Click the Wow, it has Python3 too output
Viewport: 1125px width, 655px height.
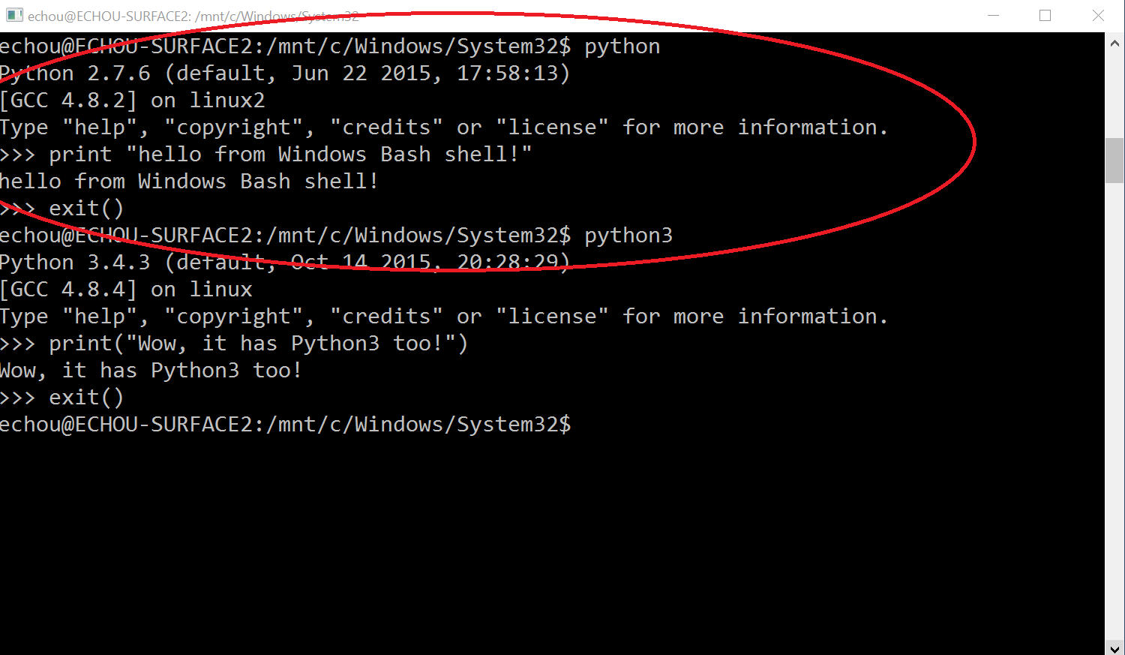coord(150,370)
